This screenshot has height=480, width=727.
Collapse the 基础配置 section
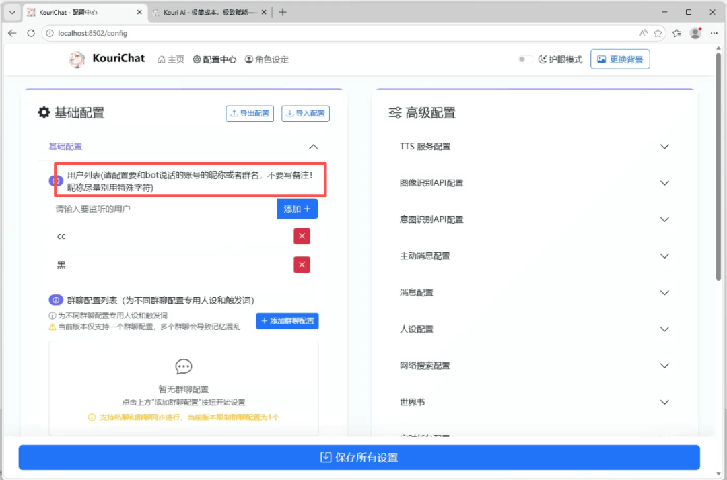tap(313, 147)
